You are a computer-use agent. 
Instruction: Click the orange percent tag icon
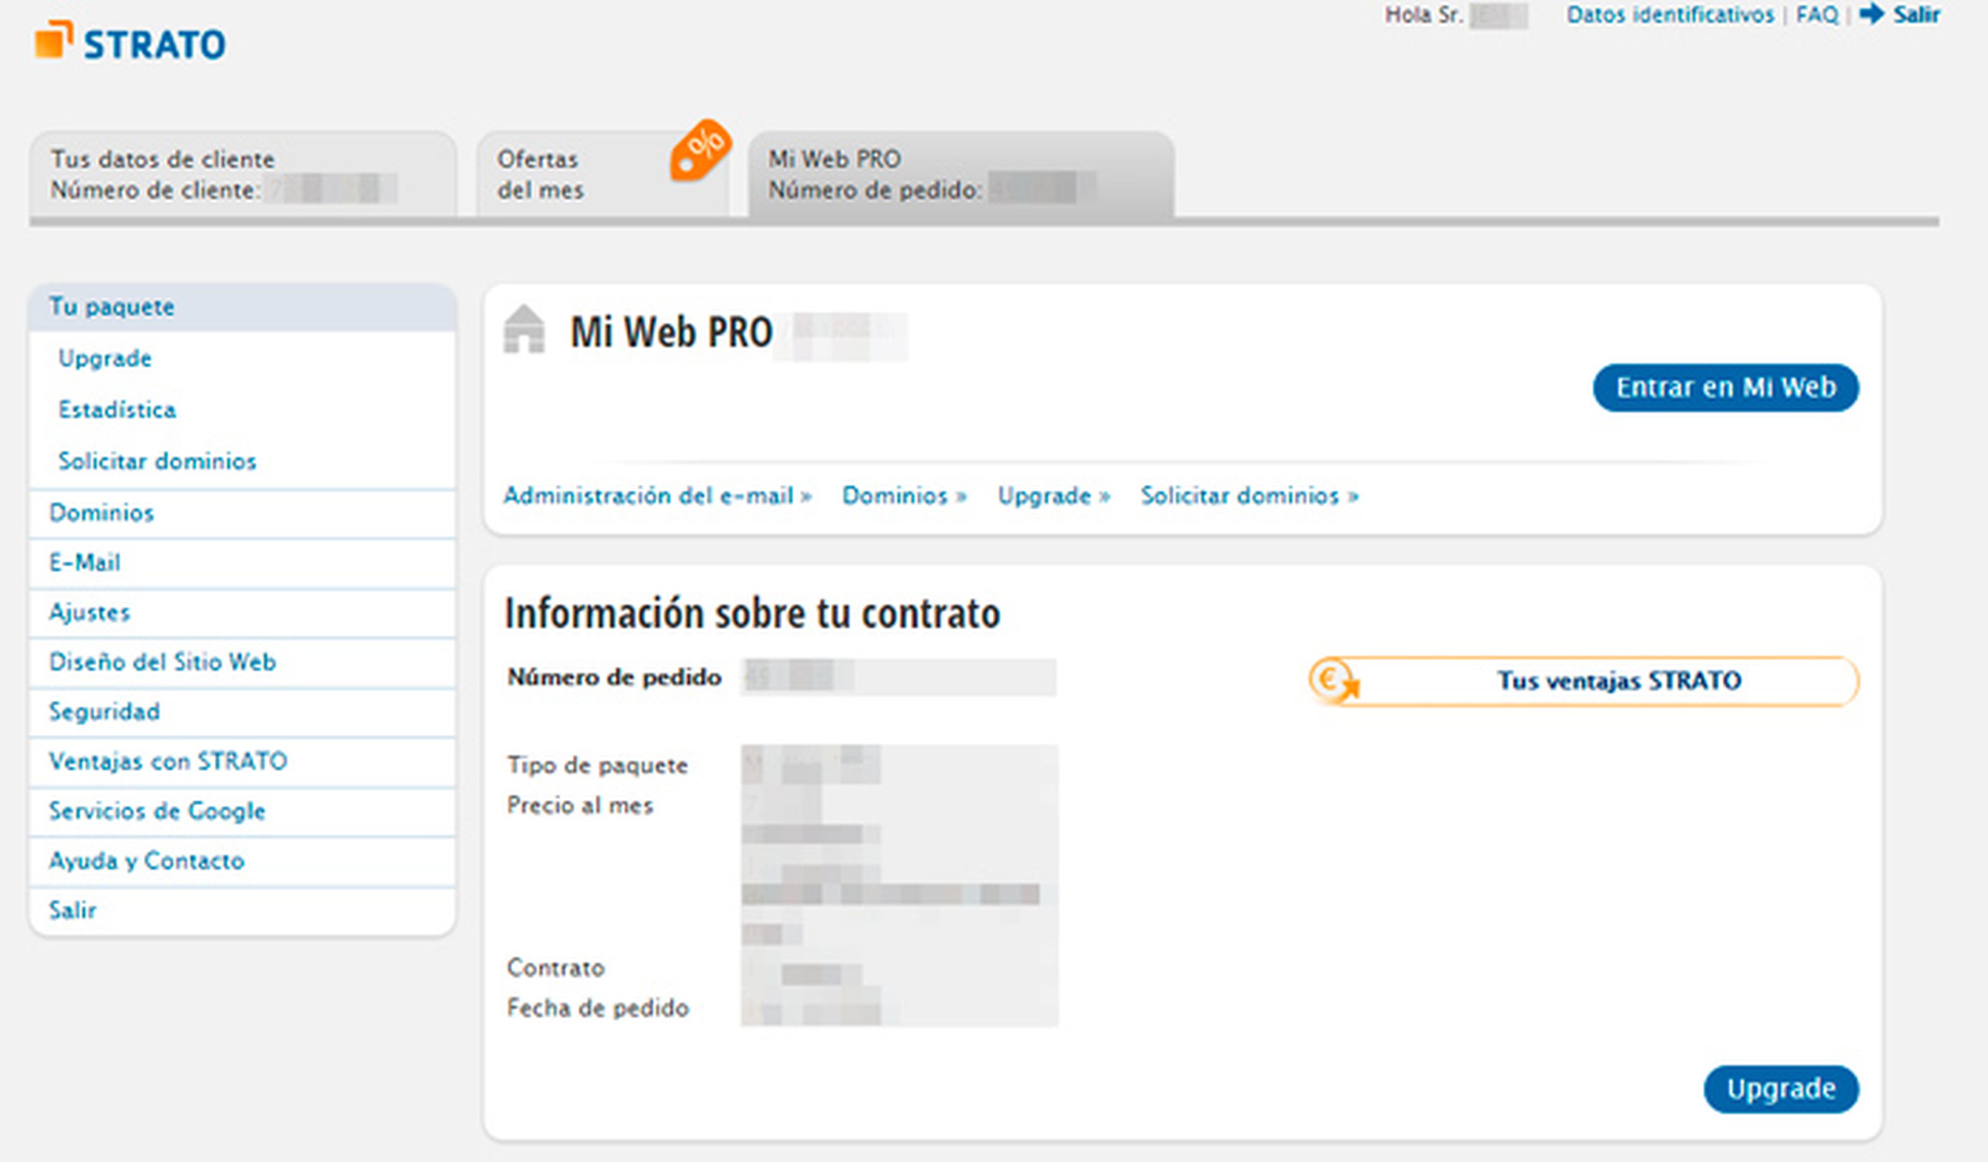[700, 150]
